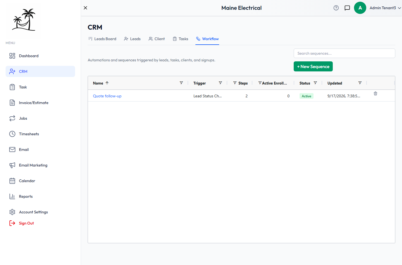Open the help question mark icon
This screenshot has height=265, width=402.
click(x=336, y=8)
